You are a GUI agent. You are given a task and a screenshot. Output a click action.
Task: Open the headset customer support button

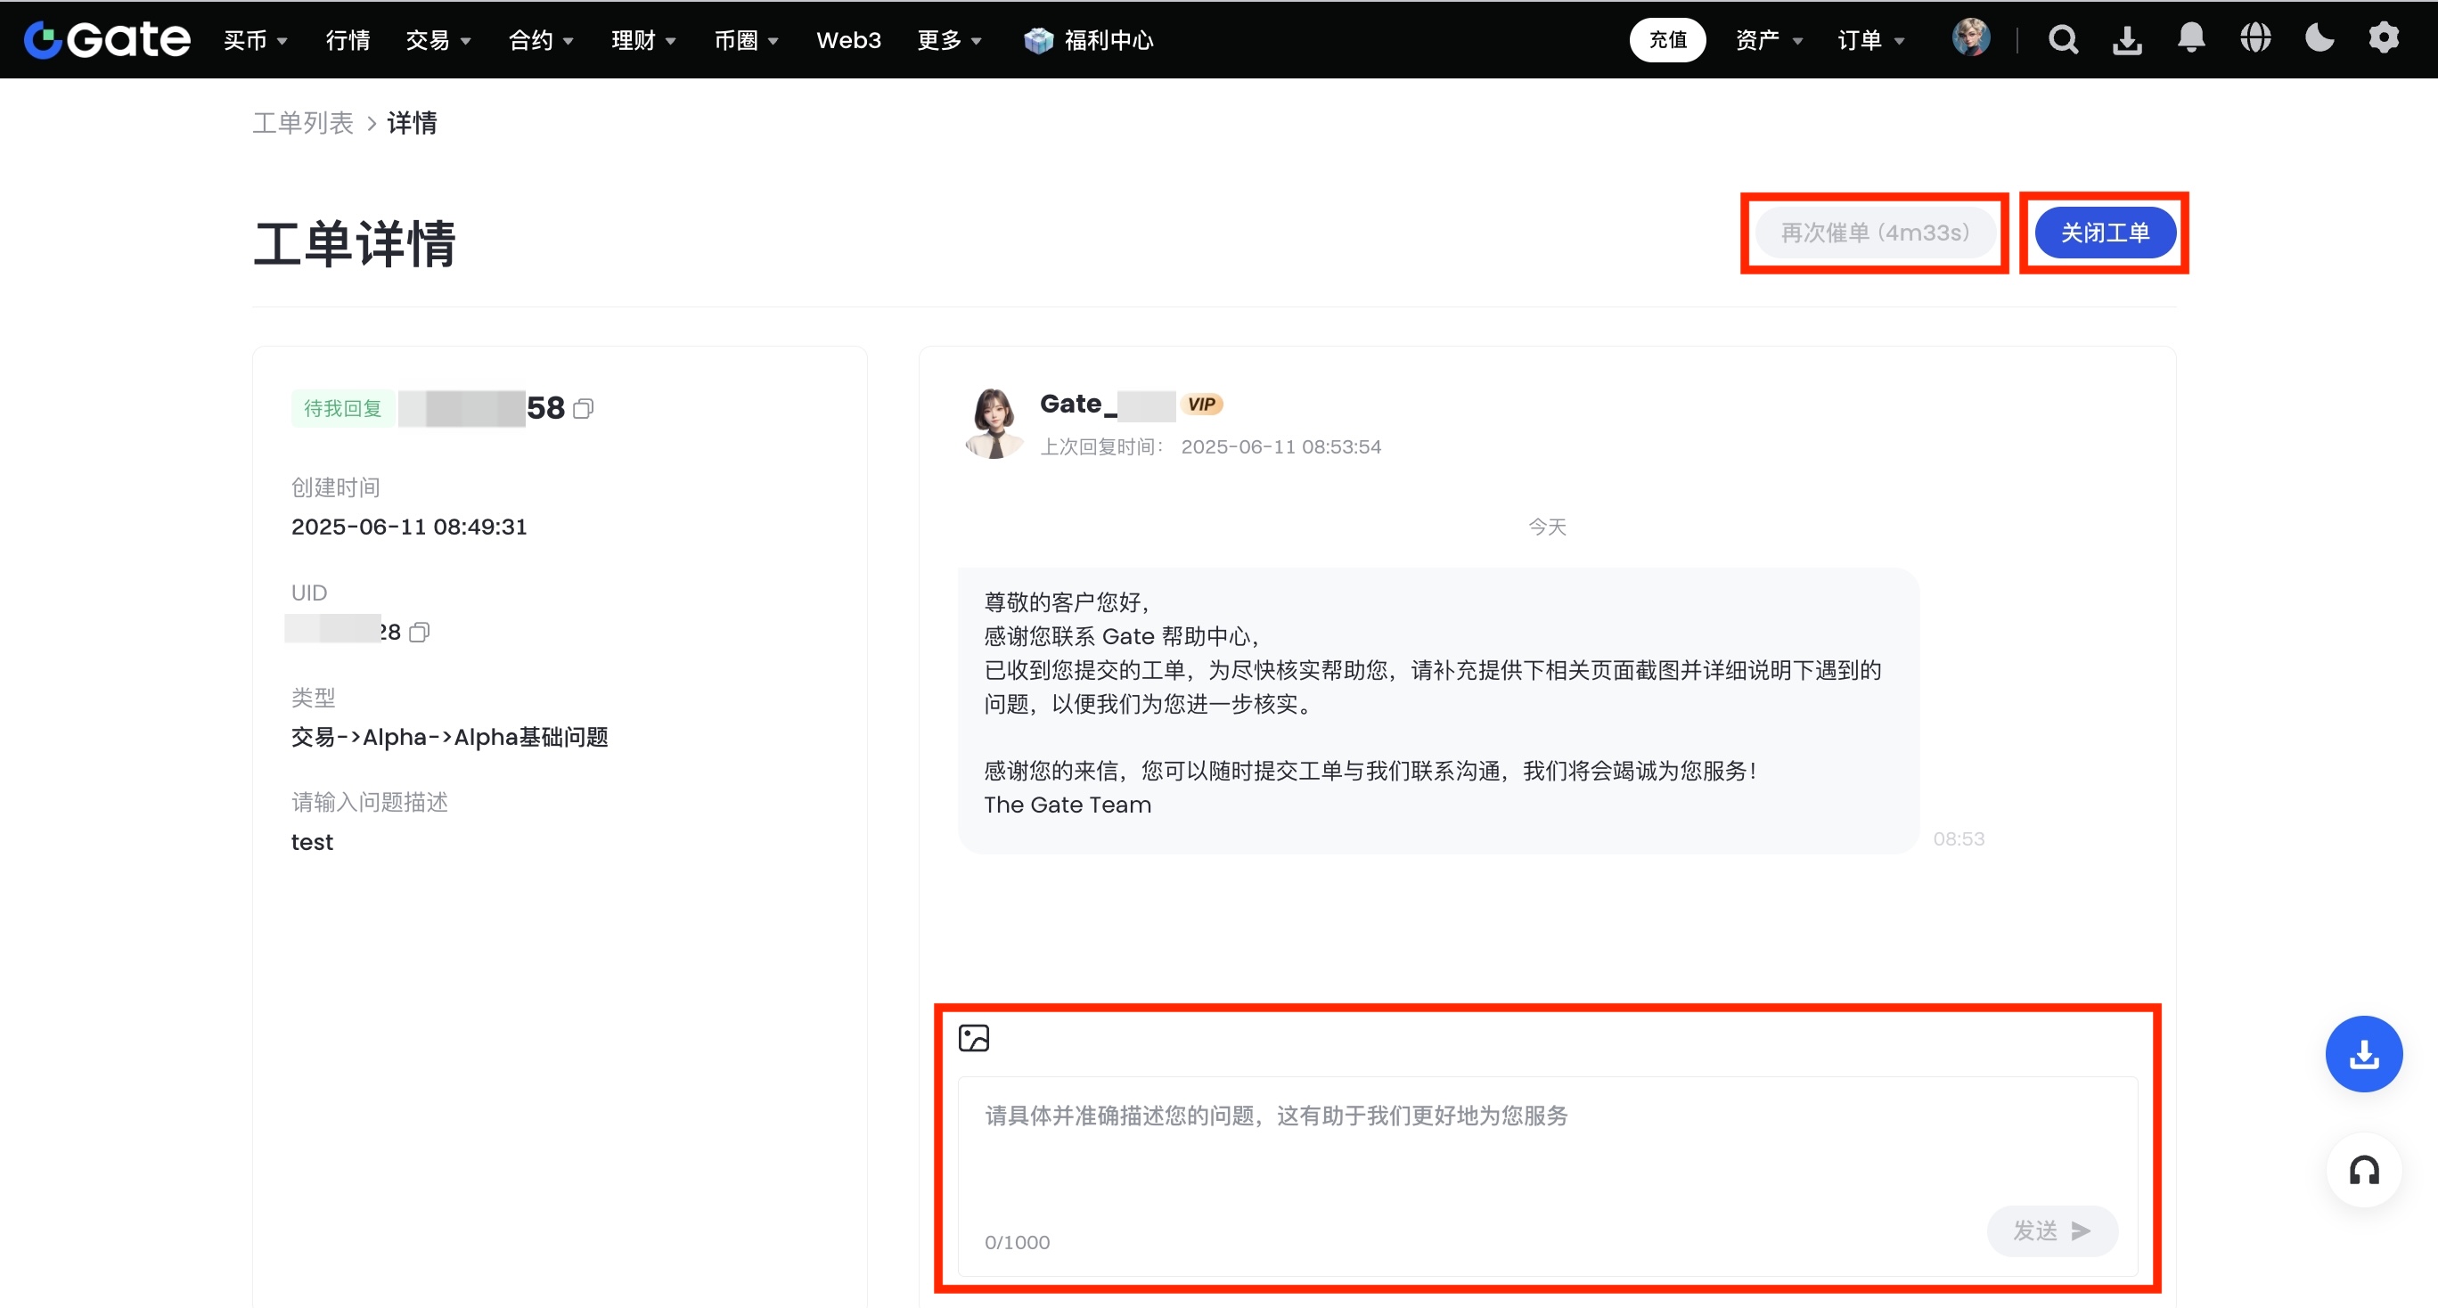(2363, 1171)
